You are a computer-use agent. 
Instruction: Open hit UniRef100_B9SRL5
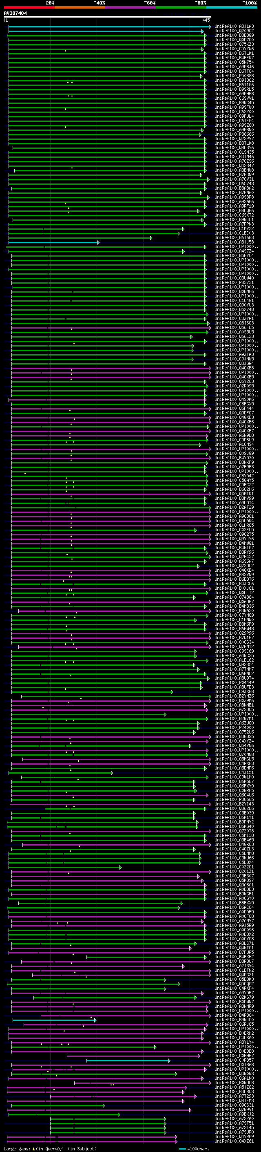coord(234,89)
